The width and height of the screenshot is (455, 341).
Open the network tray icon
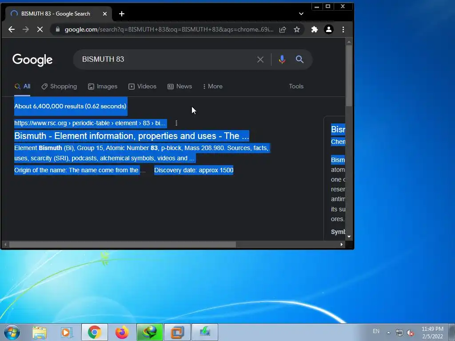(x=399, y=333)
